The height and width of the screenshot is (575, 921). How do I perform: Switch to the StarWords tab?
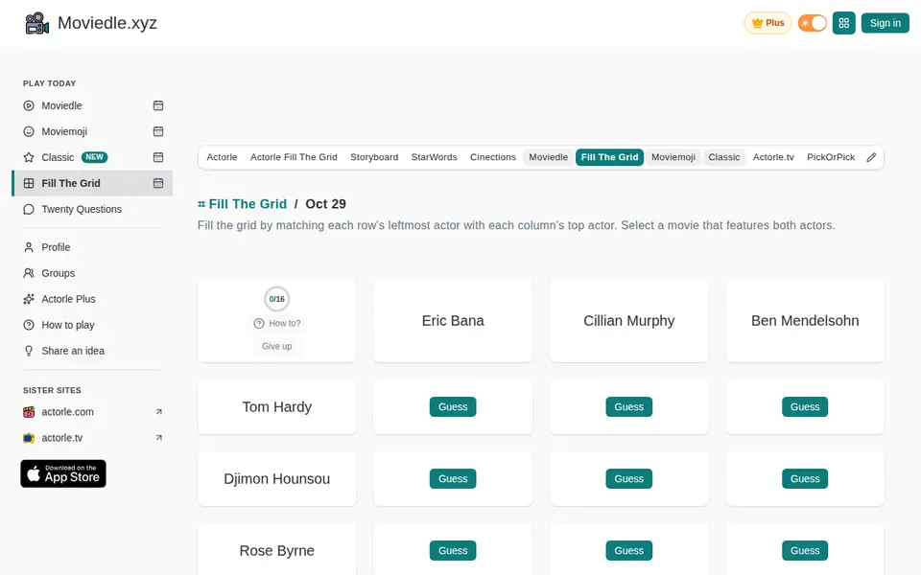434,157
